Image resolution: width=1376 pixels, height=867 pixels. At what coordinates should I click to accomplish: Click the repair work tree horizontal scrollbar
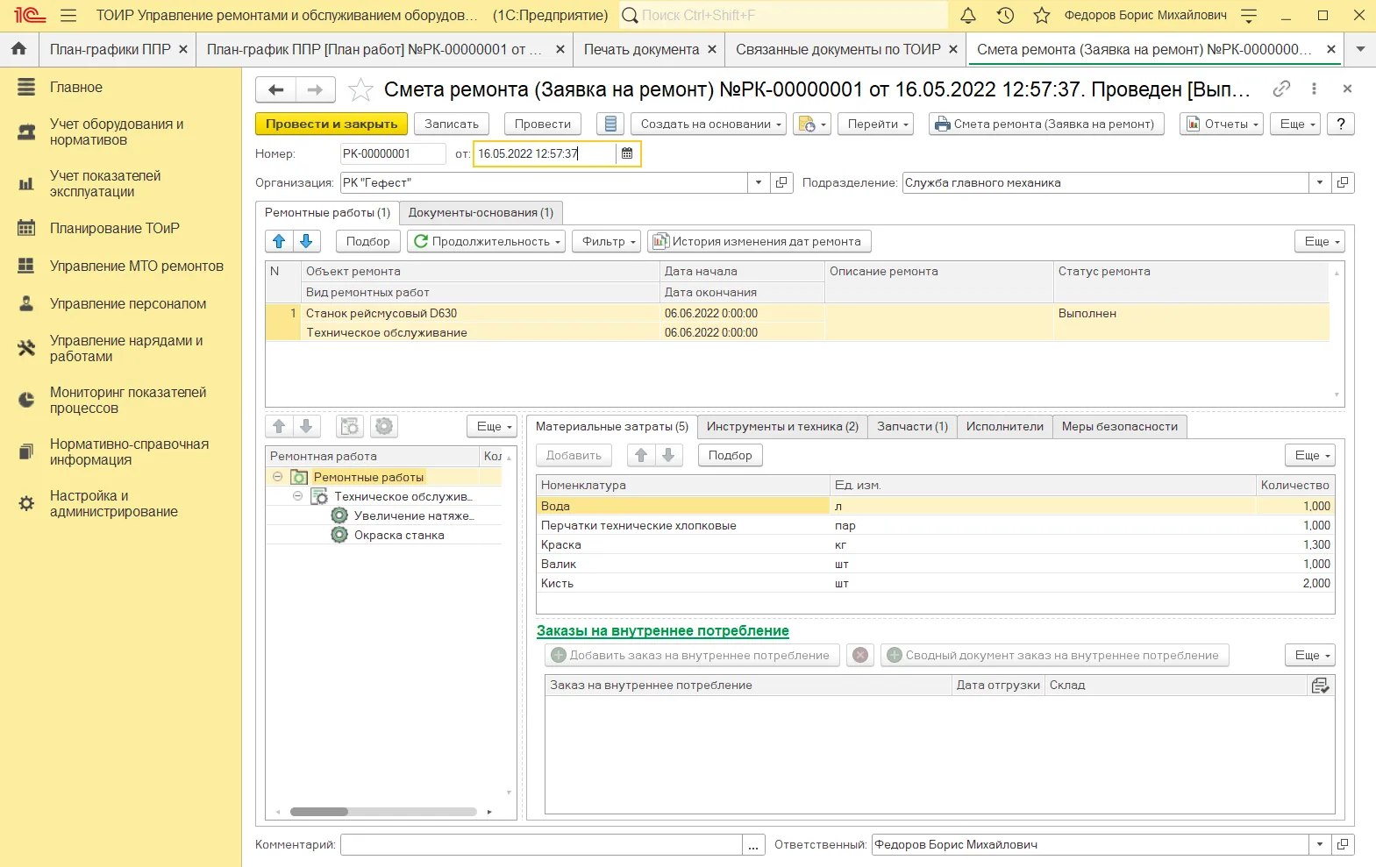(383, 812)
